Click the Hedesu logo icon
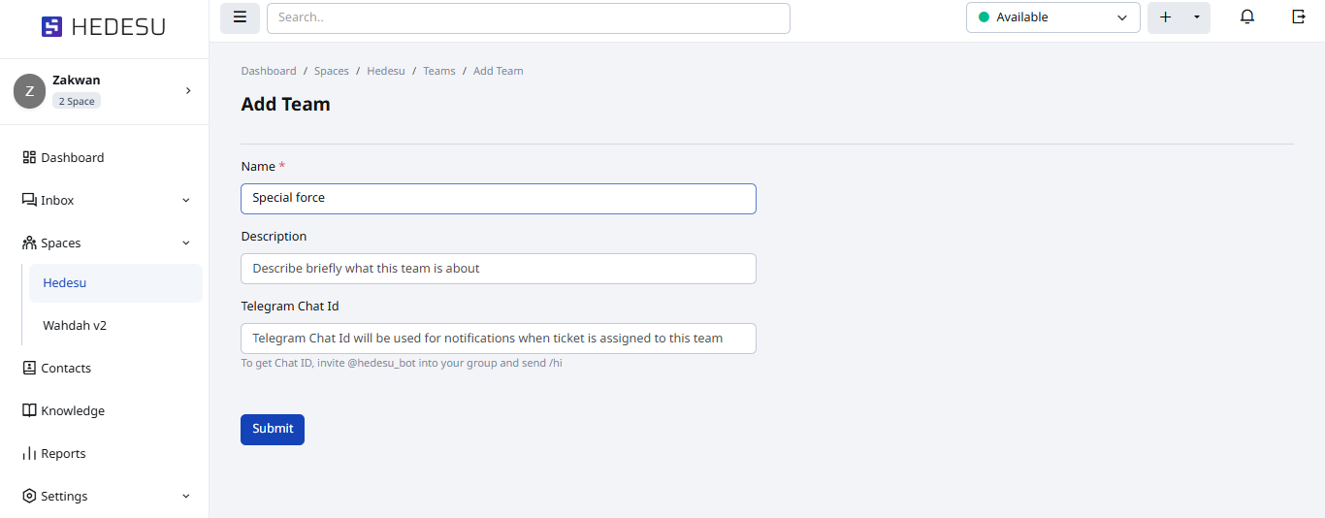 (51, 27)
